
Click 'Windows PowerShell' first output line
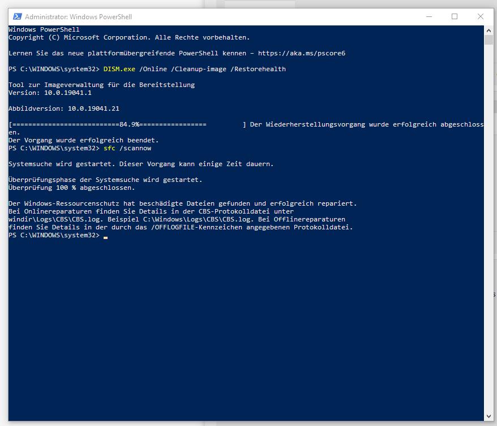pyautogui.click(x=44, y=29)
